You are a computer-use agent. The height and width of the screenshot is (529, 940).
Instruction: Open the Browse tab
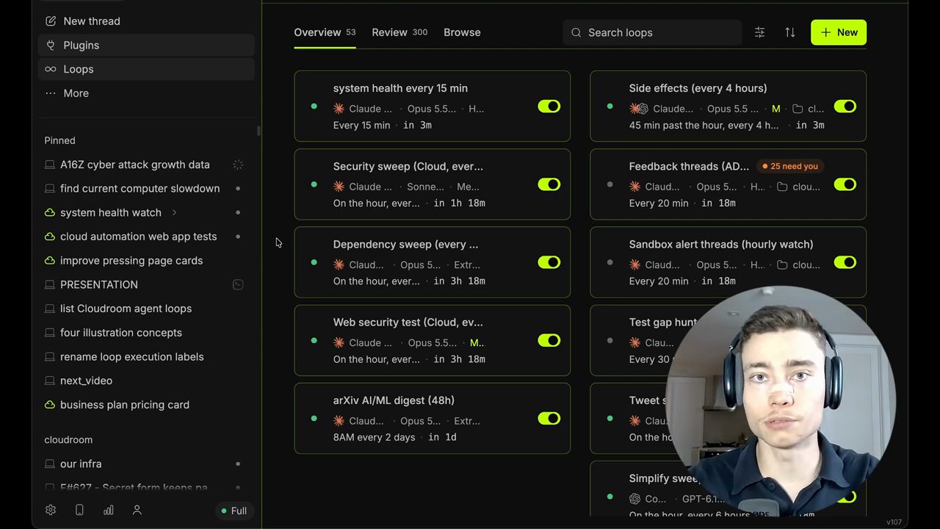point(462,32)
